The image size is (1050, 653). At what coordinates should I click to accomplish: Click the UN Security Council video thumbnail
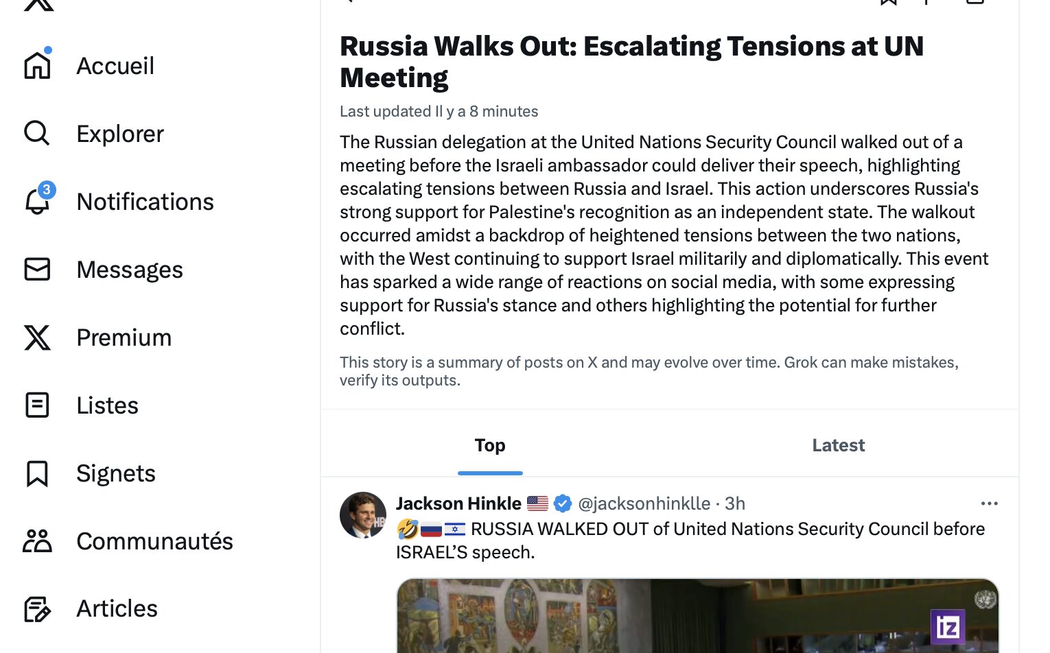(697, 616)
